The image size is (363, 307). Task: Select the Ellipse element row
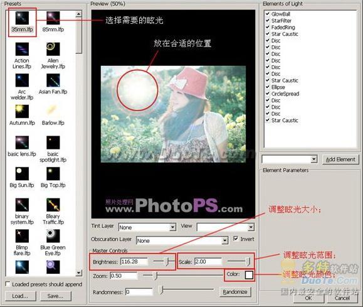pos(278,87)
